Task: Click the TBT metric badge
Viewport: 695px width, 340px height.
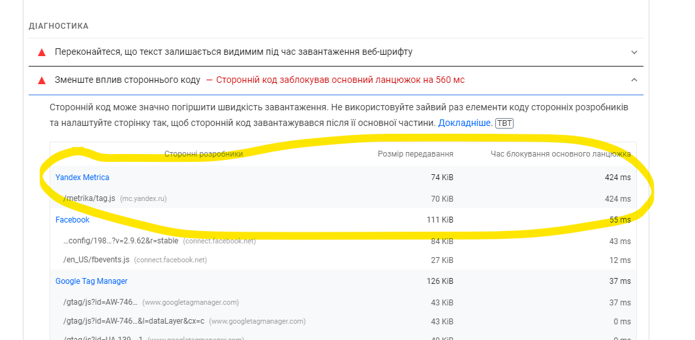Action: (504, 123)
